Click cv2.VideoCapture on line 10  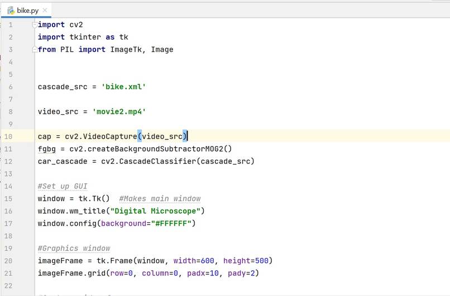(101, 137)
